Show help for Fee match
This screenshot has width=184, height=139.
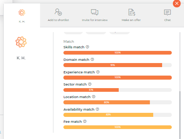(85, 121)
